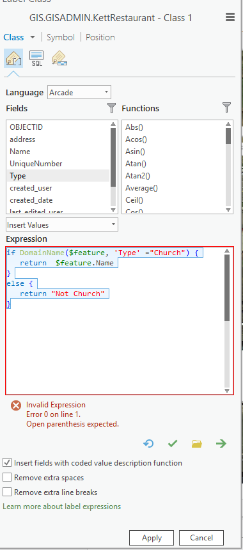Select UniqueNumber field in Fields list

(58, 164)
